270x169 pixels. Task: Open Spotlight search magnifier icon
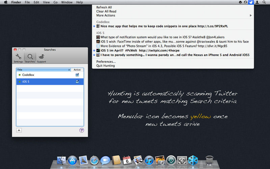click(264, 2)
